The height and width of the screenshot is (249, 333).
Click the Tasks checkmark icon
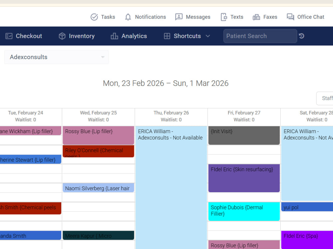(x=94, y=17)
